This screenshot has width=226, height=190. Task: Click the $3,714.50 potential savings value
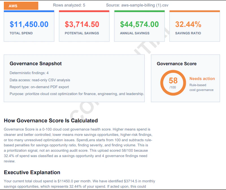[82, 24]
